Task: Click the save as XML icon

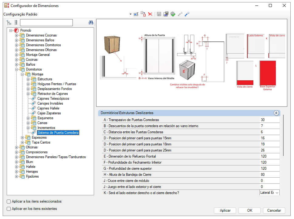Action: (166, 14)
